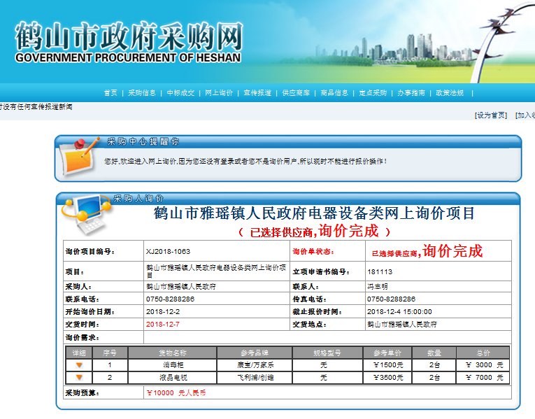Go to 定点采购 page
The image size is (535, 419).
coord(373,93)
